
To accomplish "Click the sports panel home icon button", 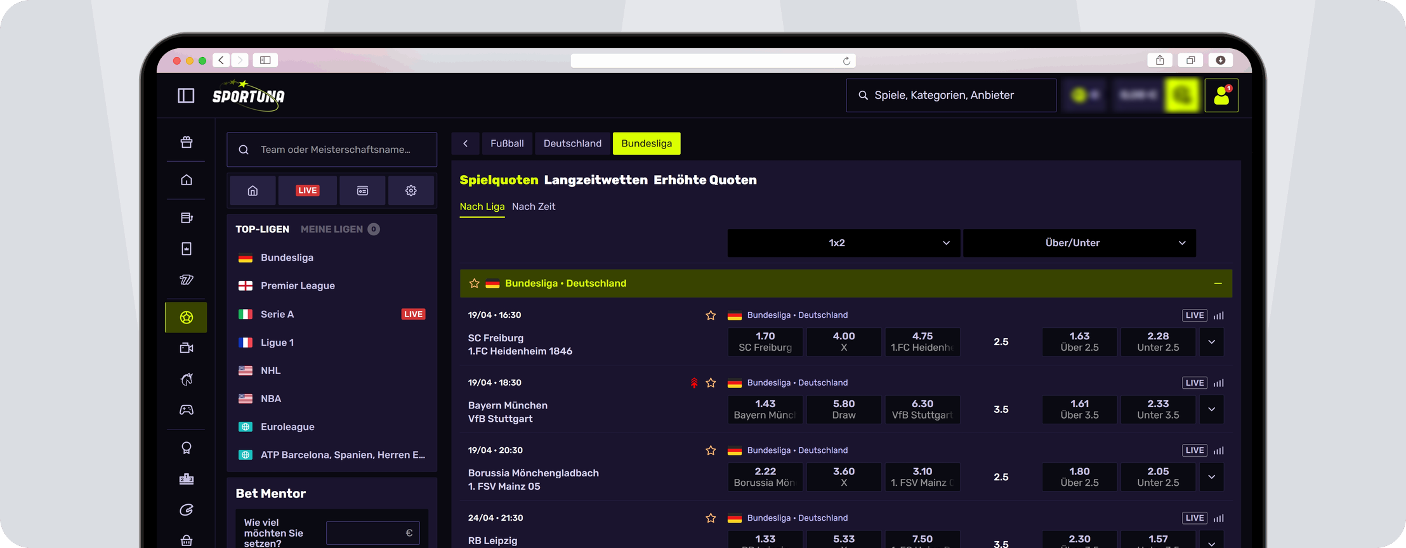I will click(x=253, y=190).
